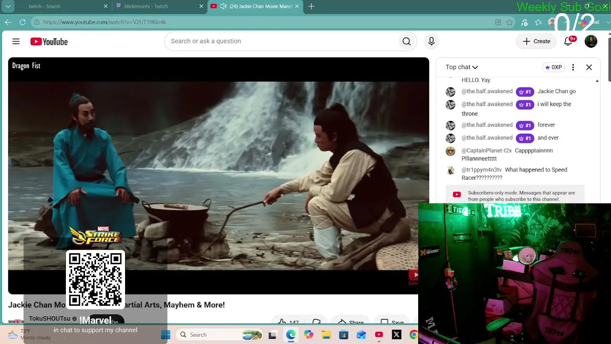Viewport: 611px width, 344px height.
Task: Click the search magnifier button
Action: coord(407,42)
